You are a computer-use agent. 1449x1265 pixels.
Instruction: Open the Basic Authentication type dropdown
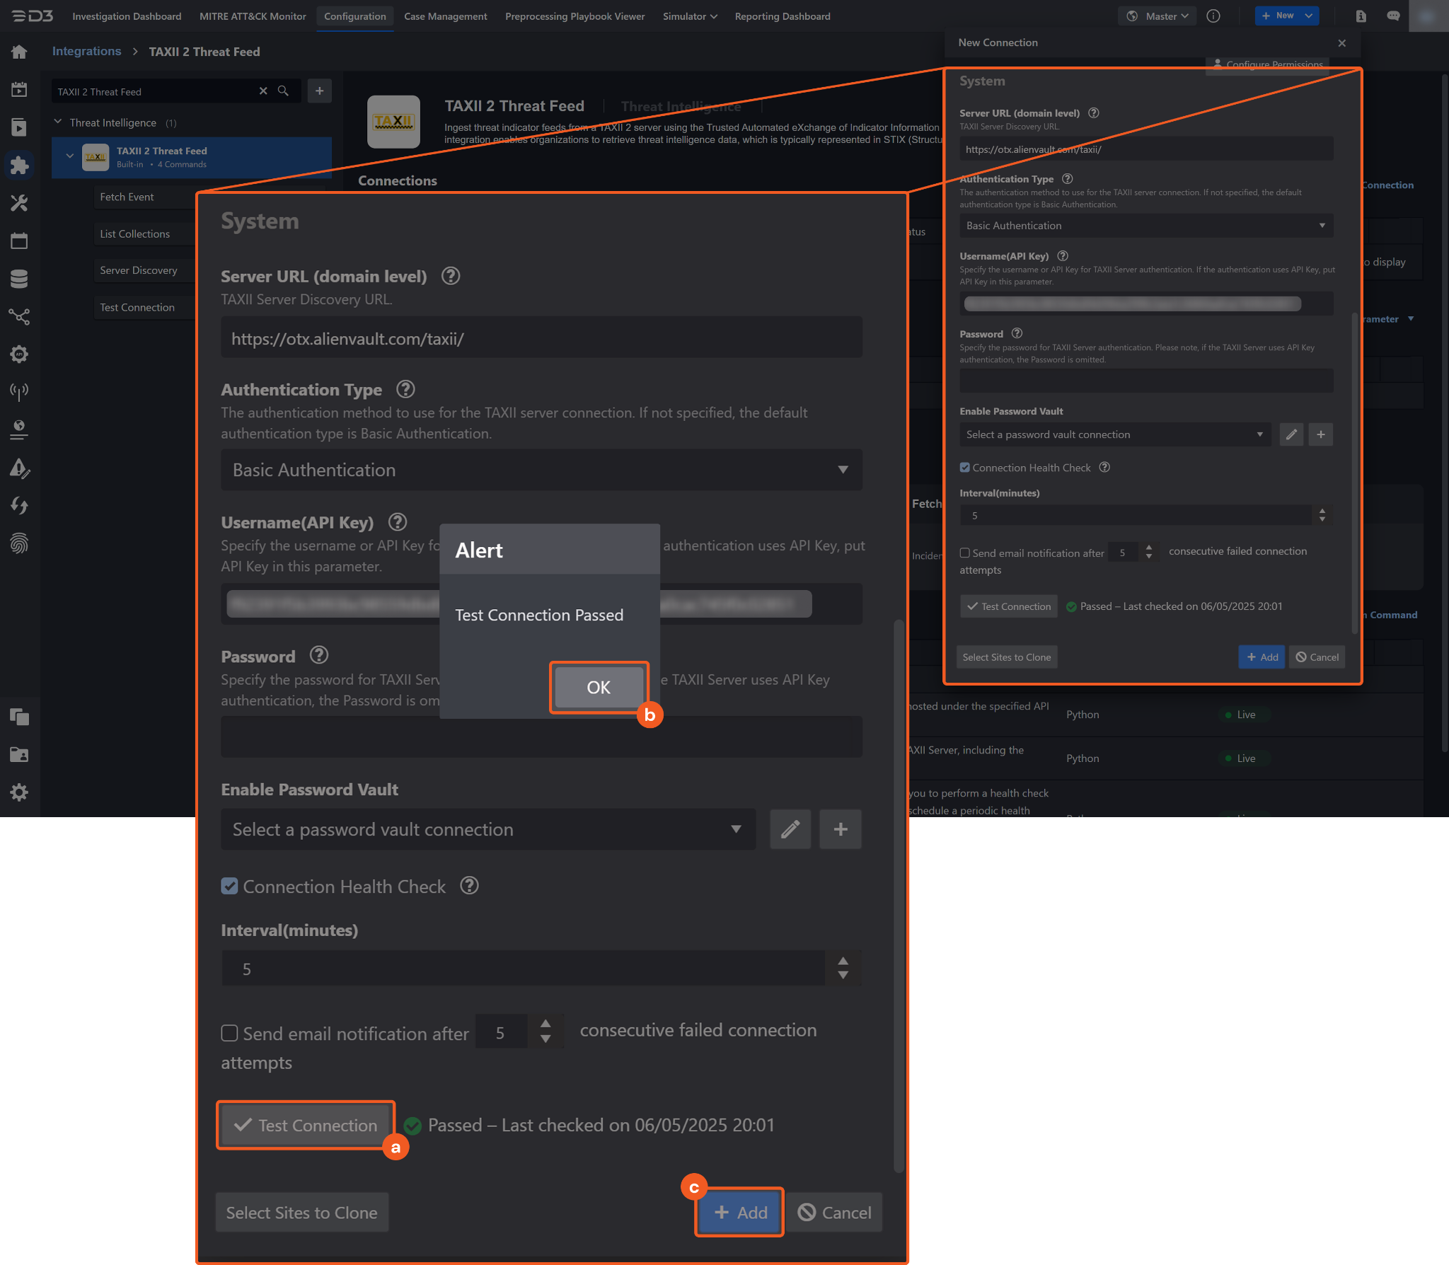[x=541, y=470]
